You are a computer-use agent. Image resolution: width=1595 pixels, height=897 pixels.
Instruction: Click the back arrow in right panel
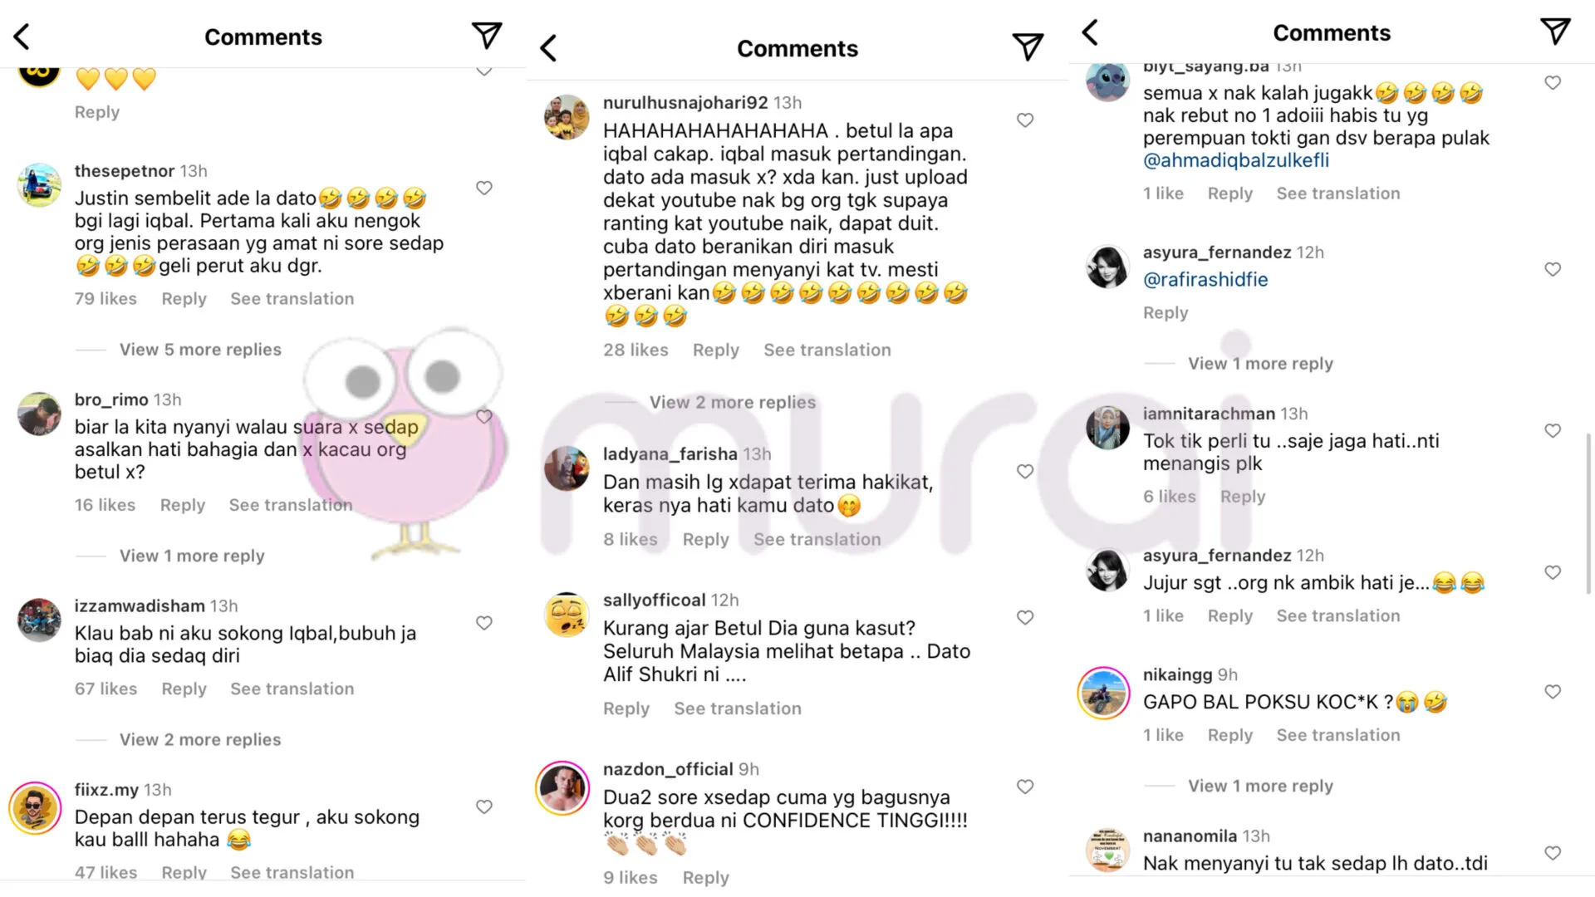point(1091,32)
